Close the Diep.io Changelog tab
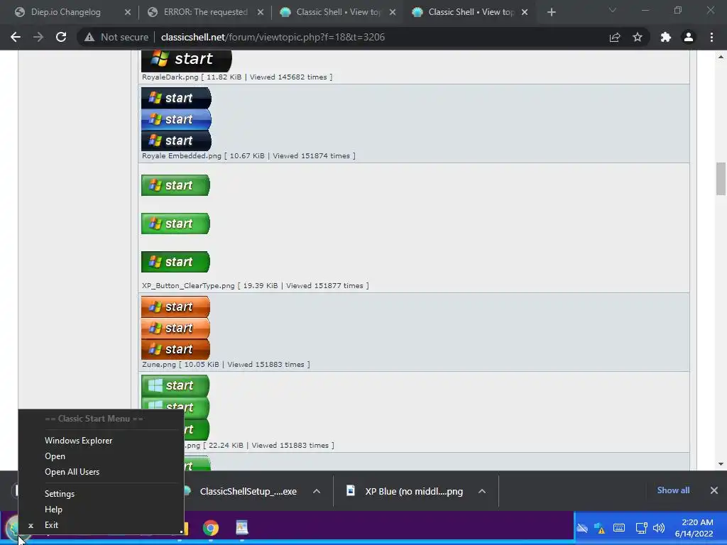Screen dimensions: 727x545 tap(128, 12)
